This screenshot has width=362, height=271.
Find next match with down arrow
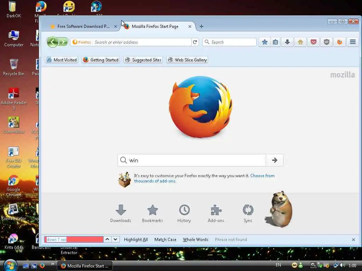click(x=116, y=240)
